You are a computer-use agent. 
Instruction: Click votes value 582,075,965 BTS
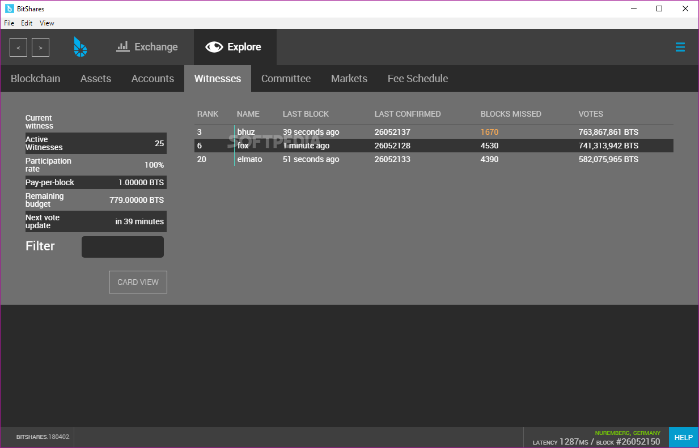pos(608,159)
